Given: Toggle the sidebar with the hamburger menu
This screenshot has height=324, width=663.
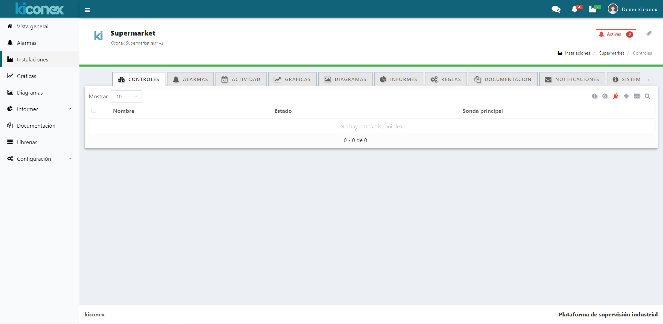Looking at the screenshot, I should pyautogui.click(x=87, y=10).
